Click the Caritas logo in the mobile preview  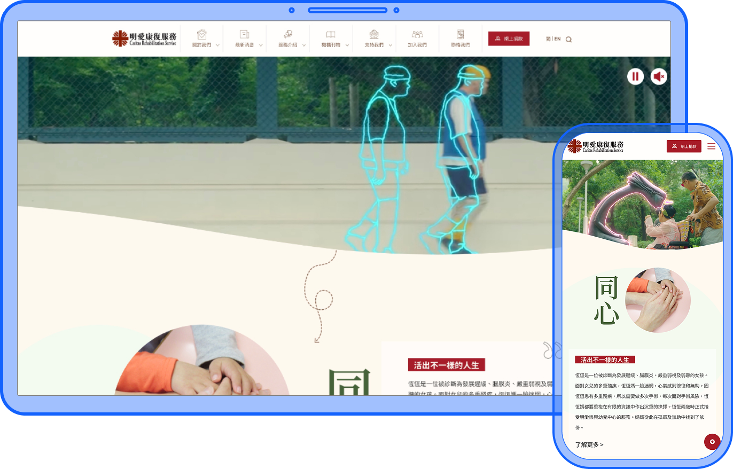(x=596, y=146)
